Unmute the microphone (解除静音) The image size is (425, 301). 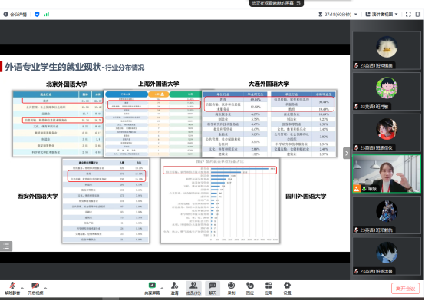(12, 288)
